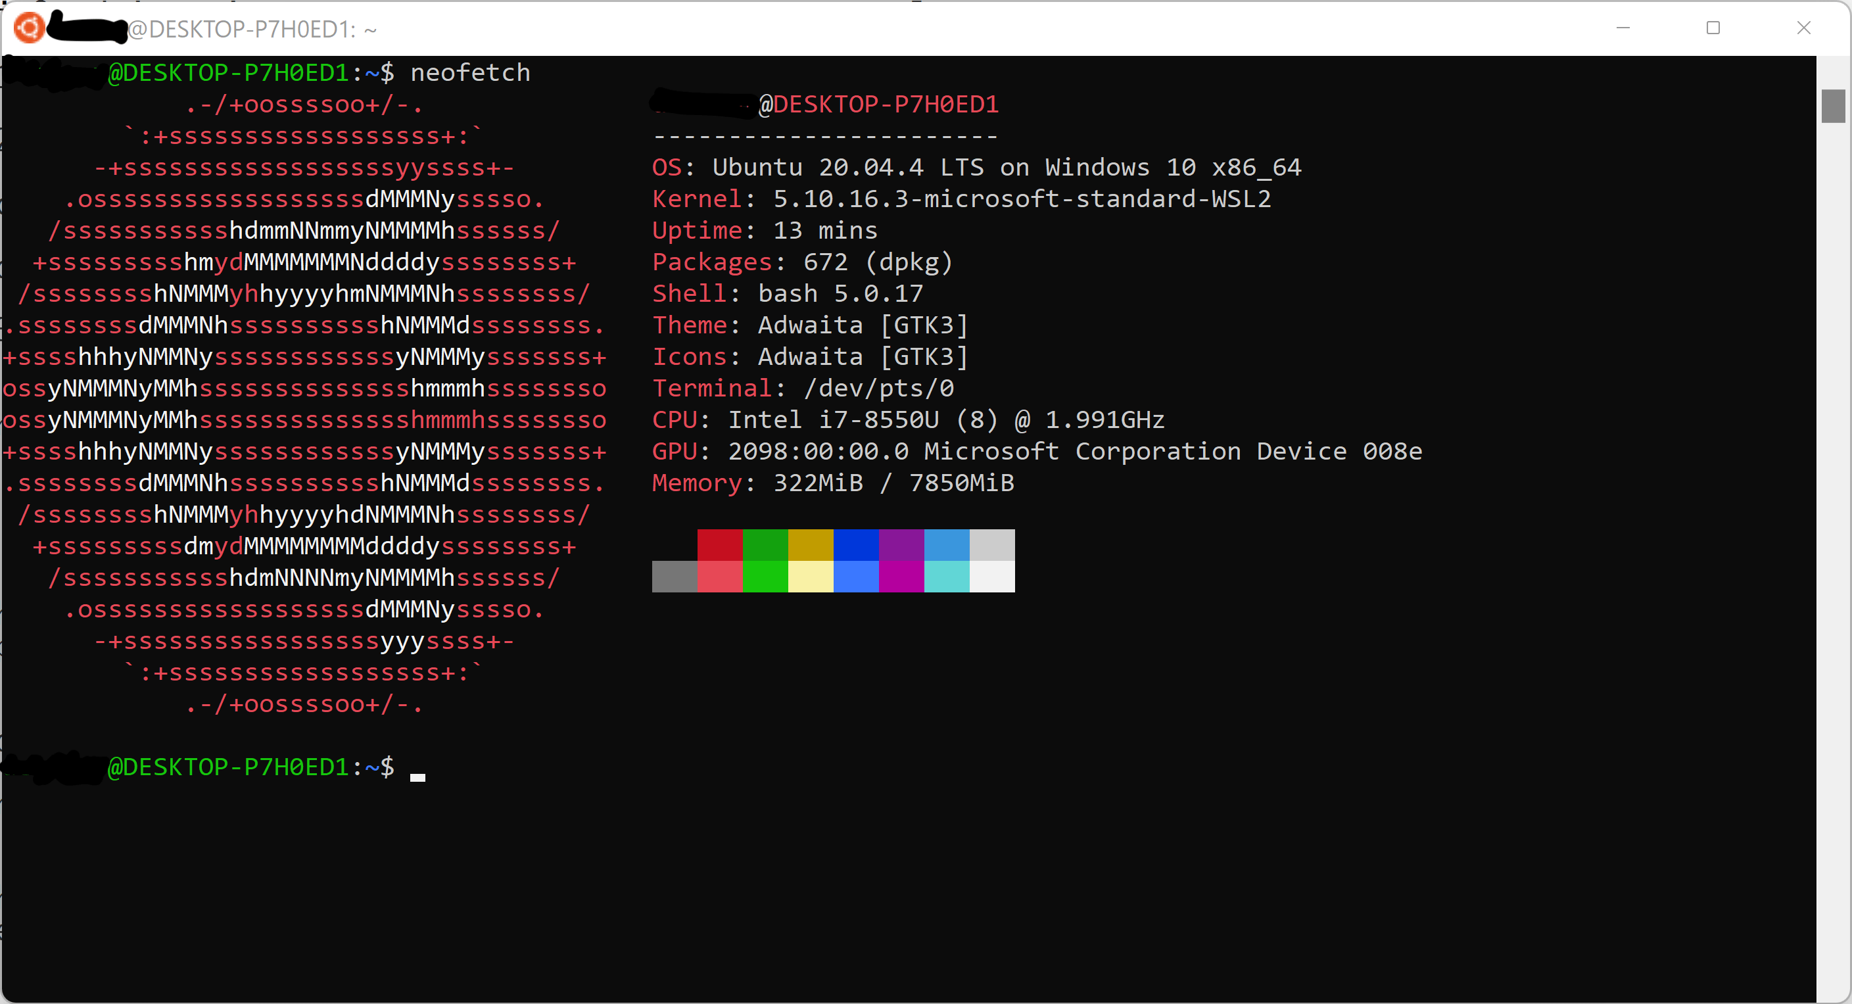Click the Kernel version line
This screenshot has width=1852, height=1004.
961,199
